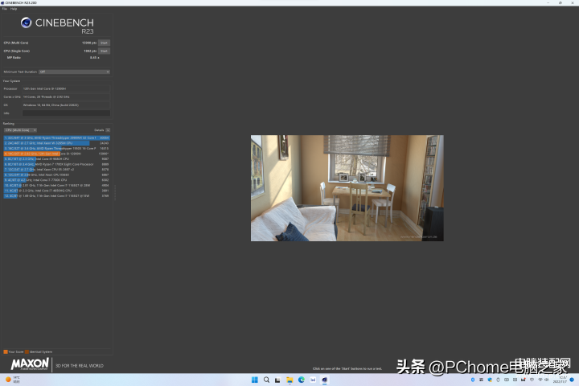Click the orange Your Score legend swatch

pyautogui.click(x=6, y=351)
